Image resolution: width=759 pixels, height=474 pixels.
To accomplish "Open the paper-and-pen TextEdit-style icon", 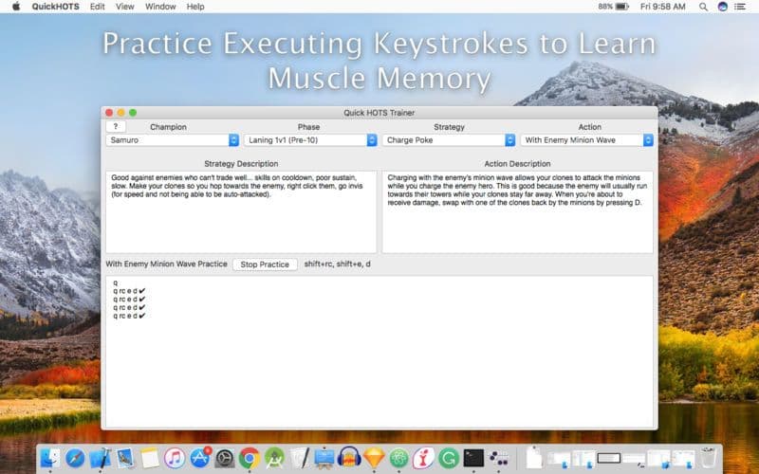I will click(300, 458).
